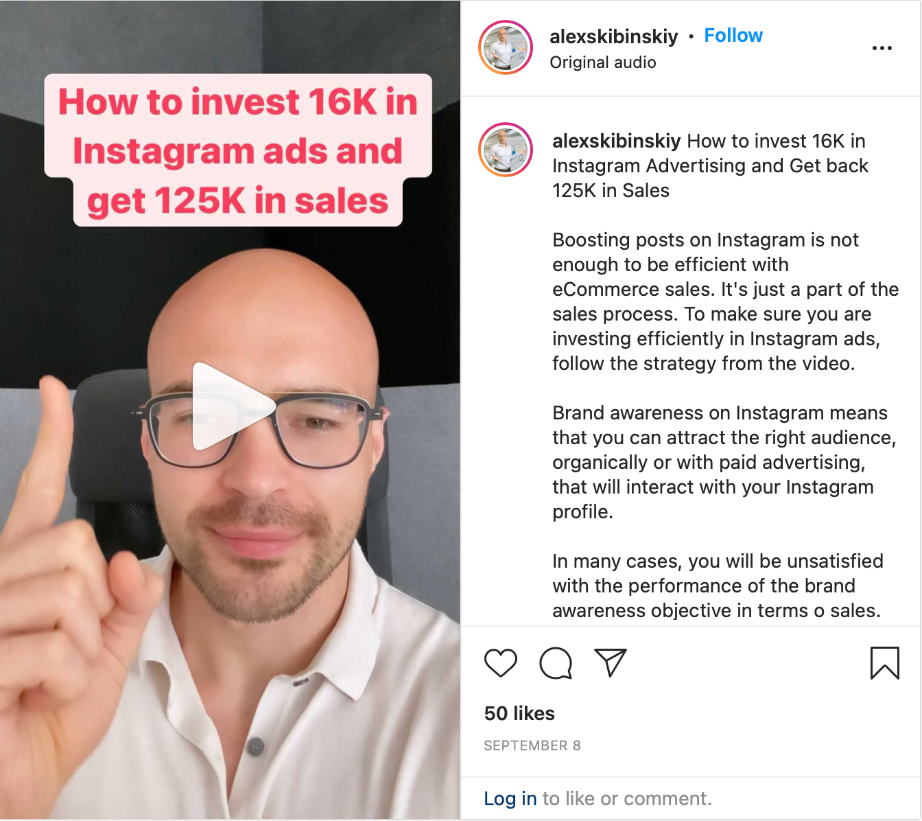Click the caption paragraph about Brand awareness
The height and width of the screenshot is (821, 922).
point(724,463)
